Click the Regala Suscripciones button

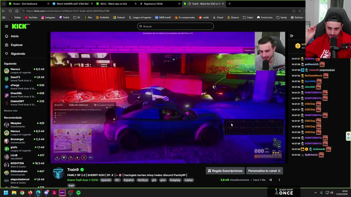coord(225,171)
